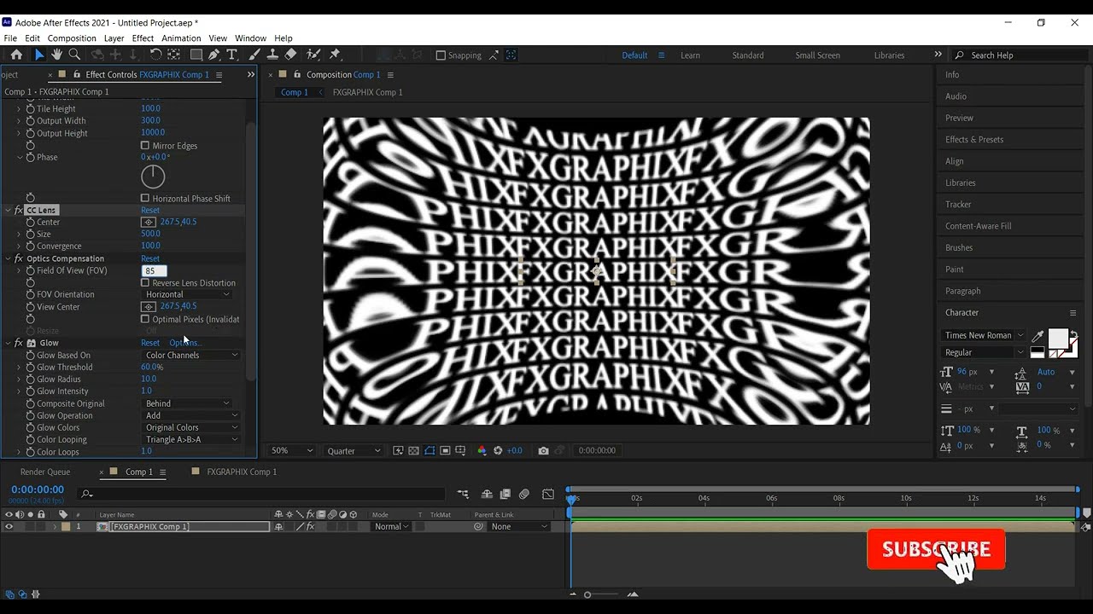Open the Quarter resolution dropdown
The image size is (1093, 614).
(354, 450)
